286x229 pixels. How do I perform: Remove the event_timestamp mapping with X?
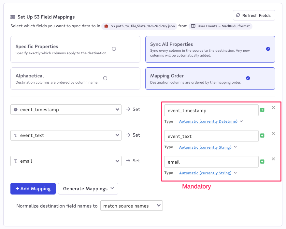click(273, 108)
